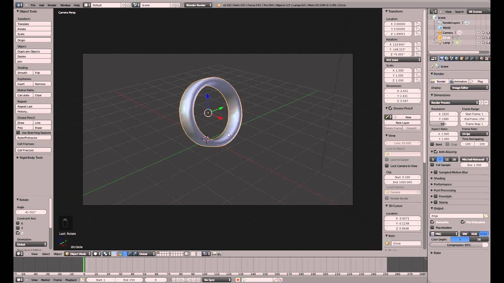Enable the Bord render border checkbox

432,144
